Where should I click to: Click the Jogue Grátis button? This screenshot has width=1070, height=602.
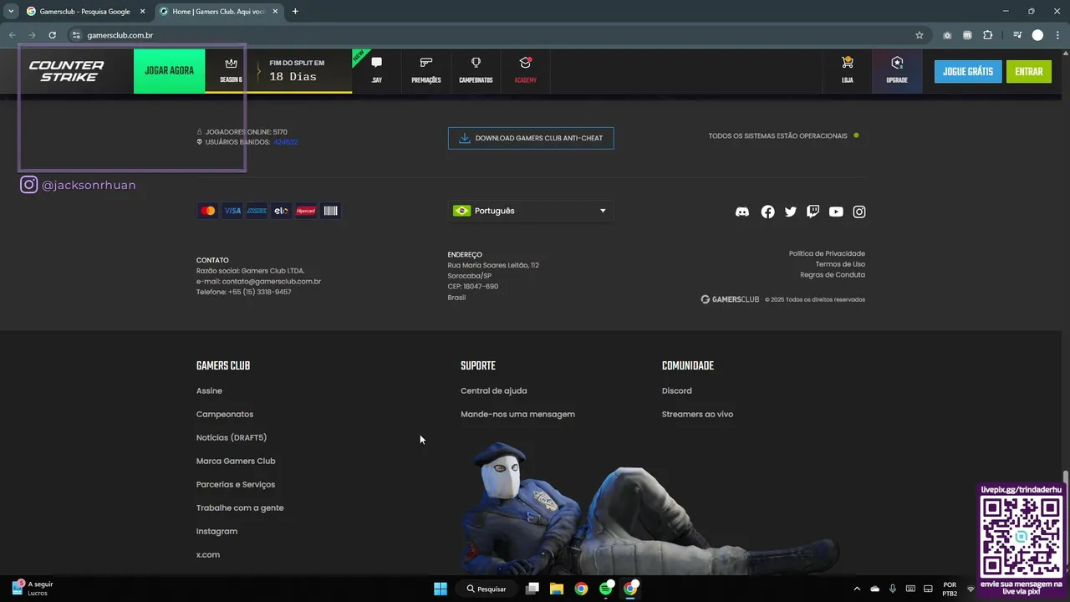tap(968, 71)
